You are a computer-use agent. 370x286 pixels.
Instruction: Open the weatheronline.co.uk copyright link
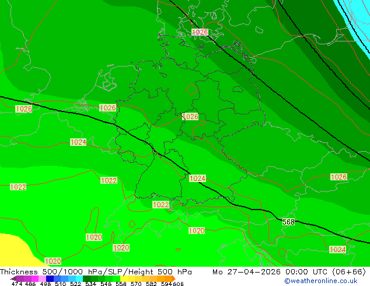pyautogui.click(x=321, y=281)
